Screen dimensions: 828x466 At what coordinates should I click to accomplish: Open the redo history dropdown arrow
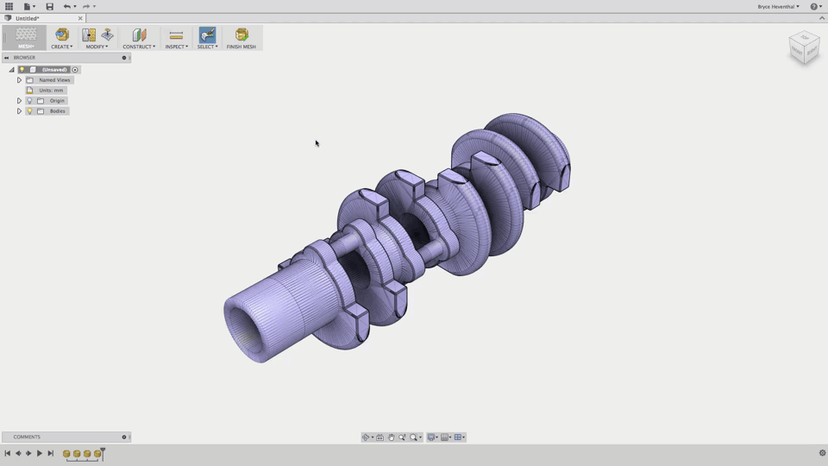tap(95, 6)
